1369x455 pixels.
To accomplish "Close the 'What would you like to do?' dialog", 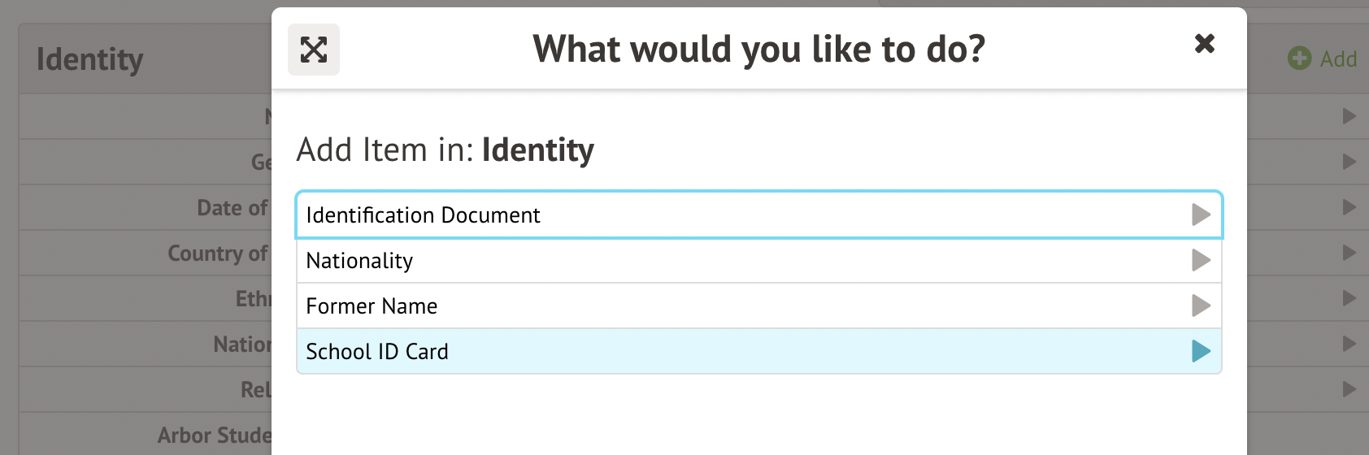I will (x=1204, y=43).
